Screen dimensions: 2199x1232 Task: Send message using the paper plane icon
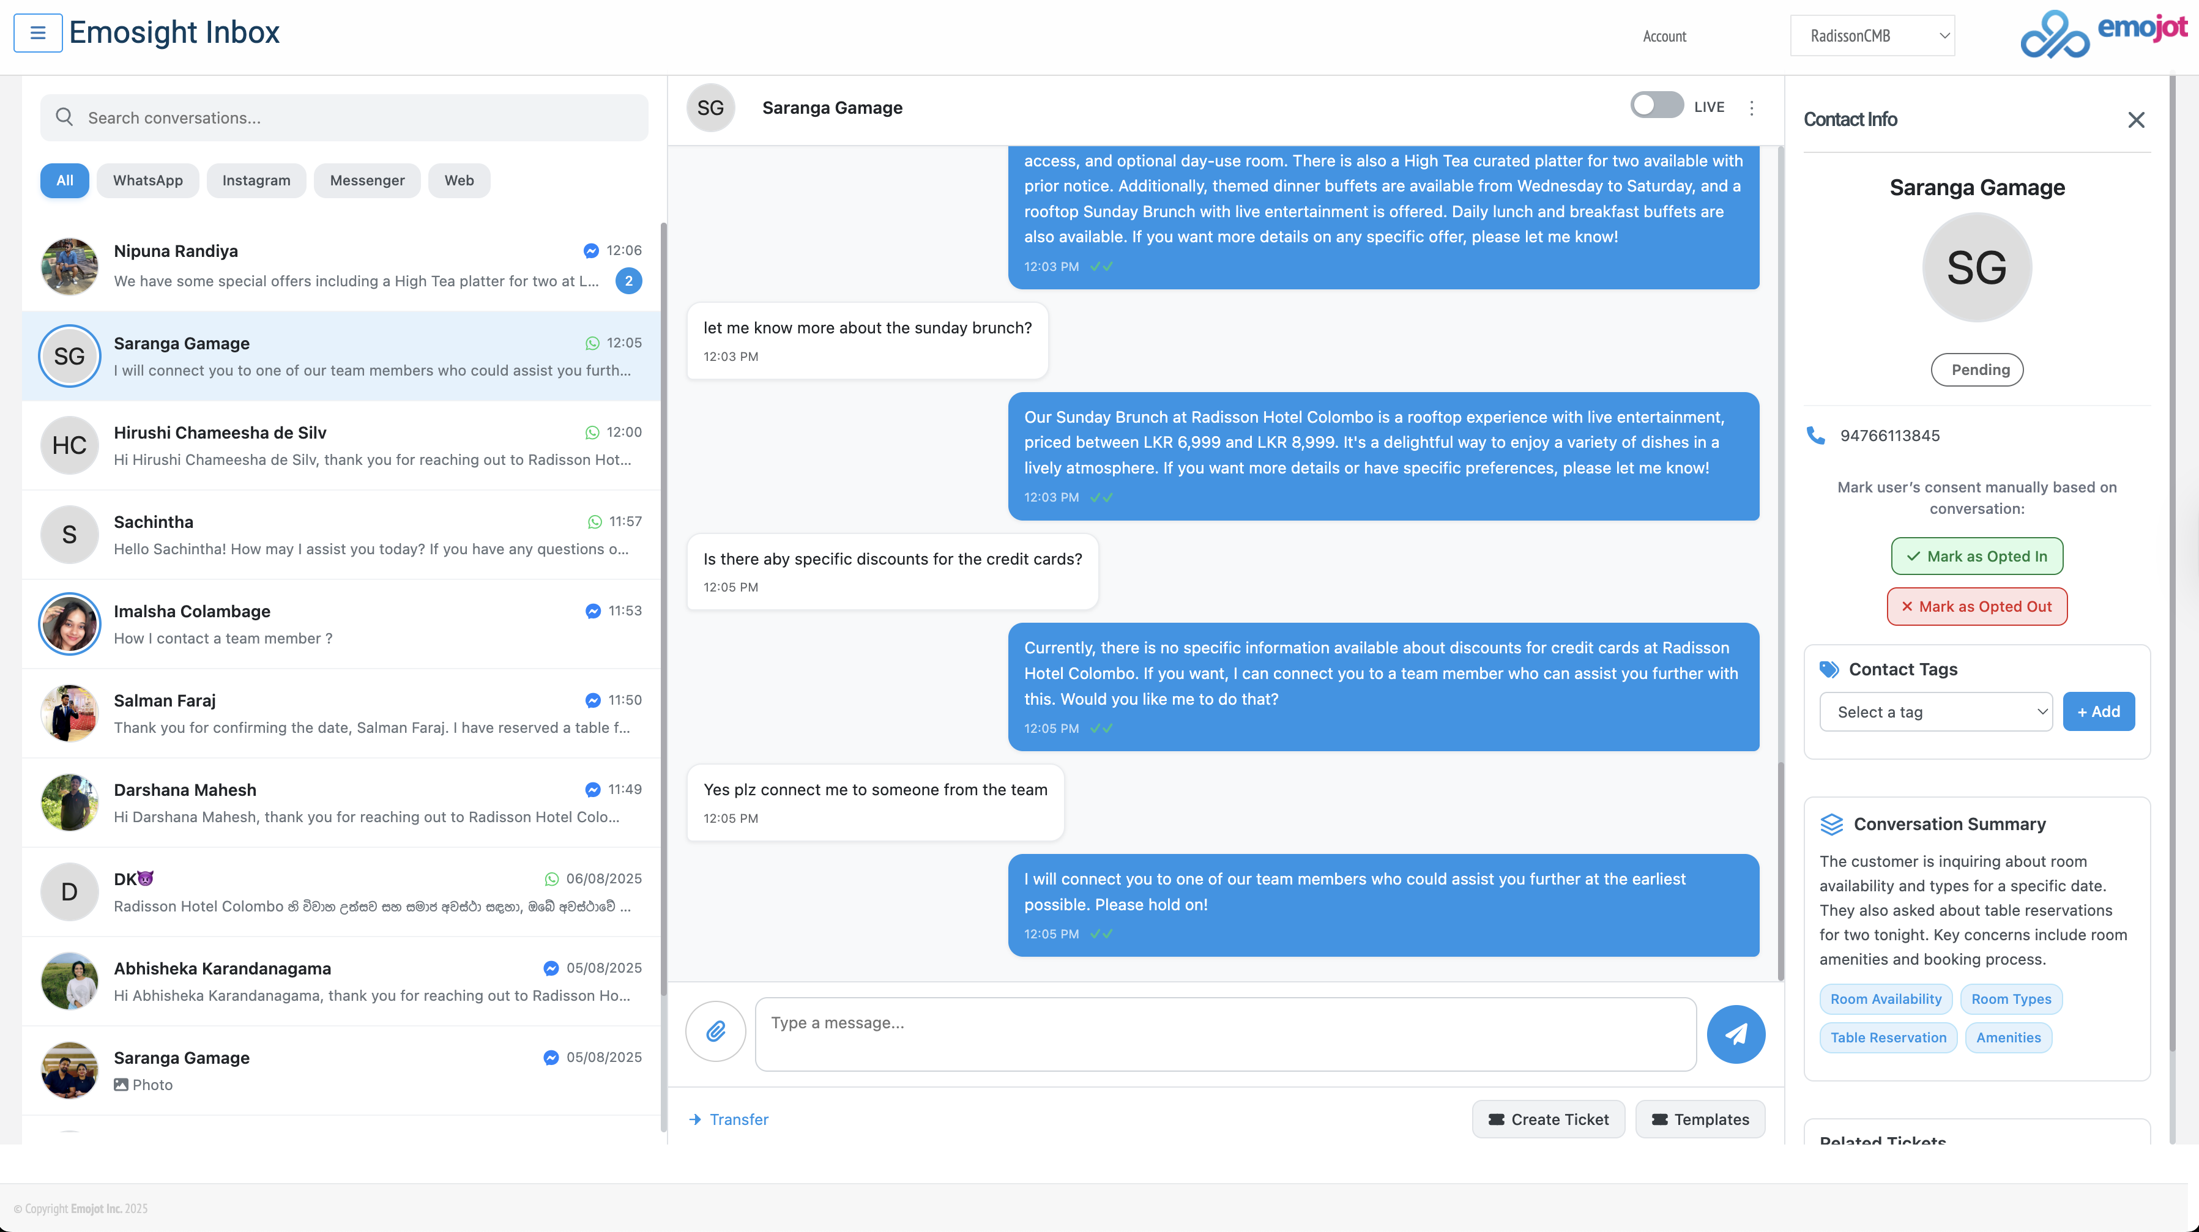click(x=1735, y=1033)
